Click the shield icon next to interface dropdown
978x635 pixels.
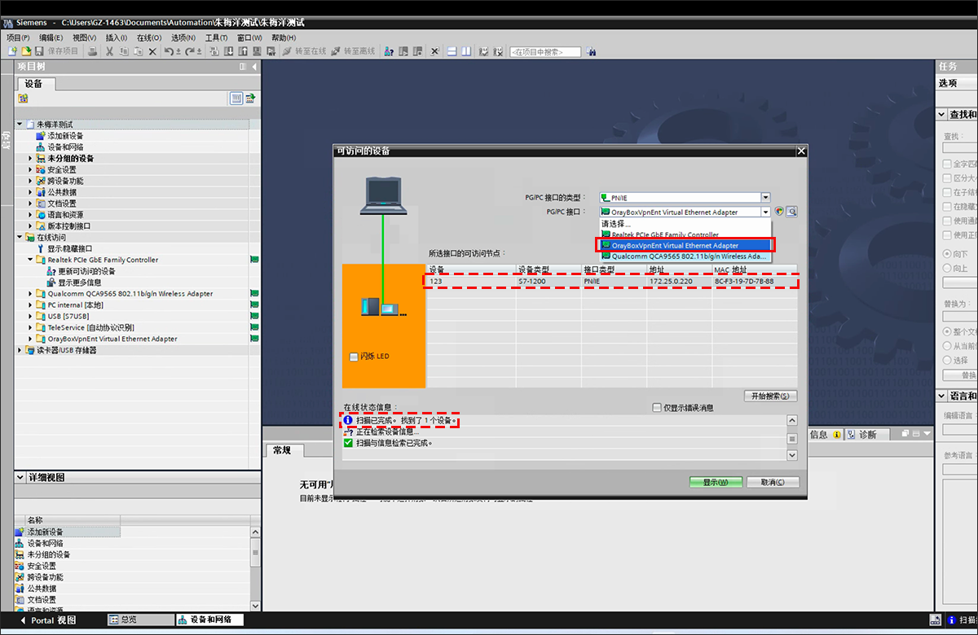point(779,212)
